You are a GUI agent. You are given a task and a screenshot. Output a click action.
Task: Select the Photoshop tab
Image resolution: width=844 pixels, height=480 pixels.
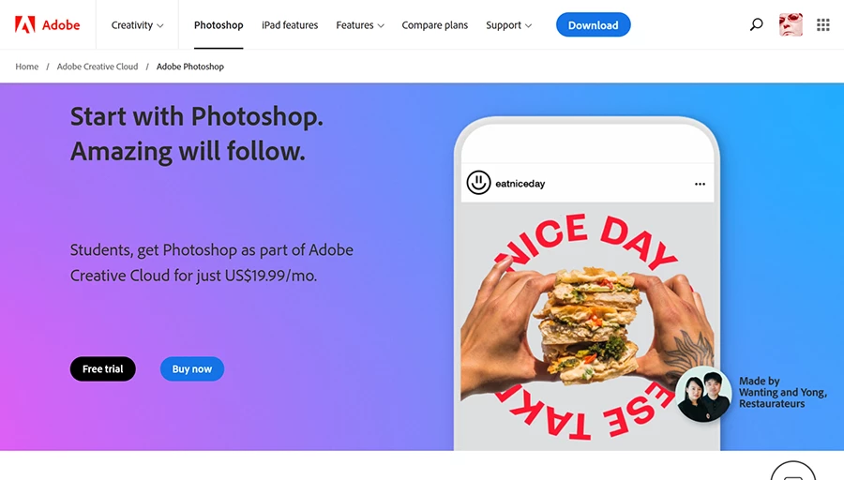pos(219,25)
